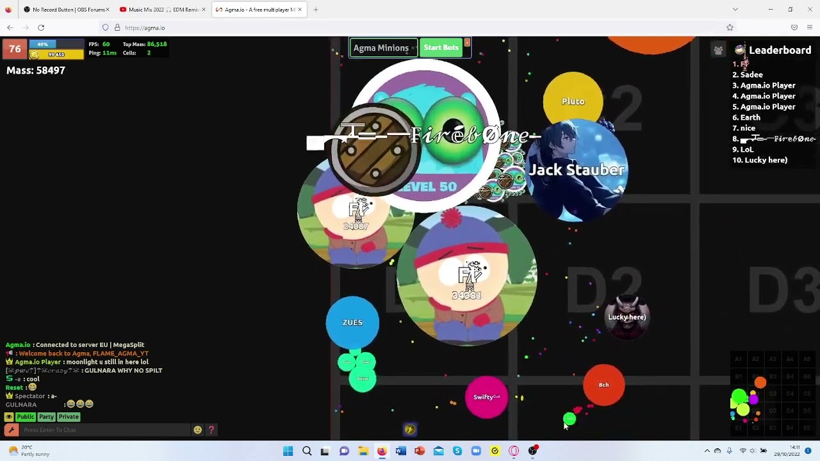820x461 pixels.
Task: Close the OBS Forums tab
Action: click(108, 10)
